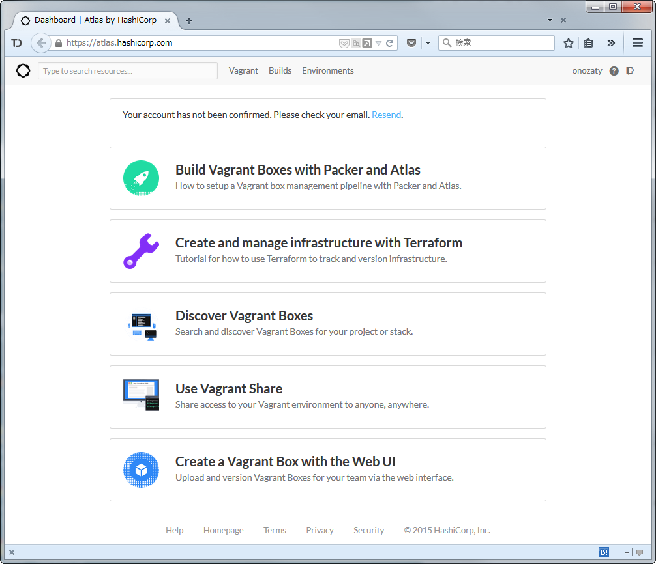Viewport: 656px width, 564px height.
Task: Reload the page with refresh icon
Action: [x=389, y=43]
